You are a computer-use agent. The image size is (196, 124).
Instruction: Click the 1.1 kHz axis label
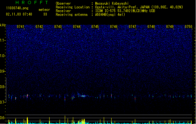coord(3,40)
